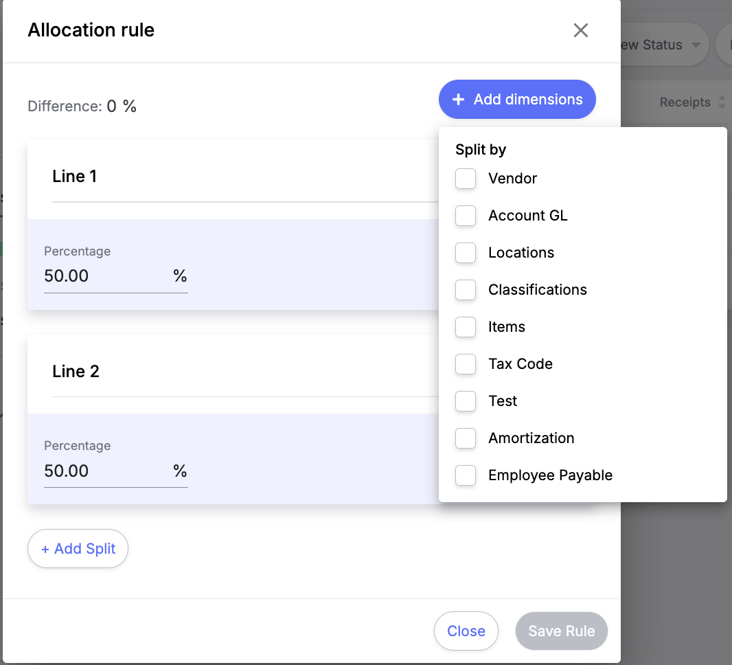Tick the Locations checkbox
Viewport: 732px width, 665px height.
[466, 253]
